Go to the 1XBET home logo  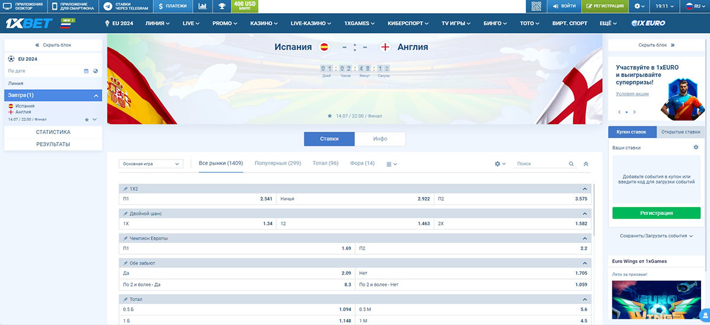29,24
